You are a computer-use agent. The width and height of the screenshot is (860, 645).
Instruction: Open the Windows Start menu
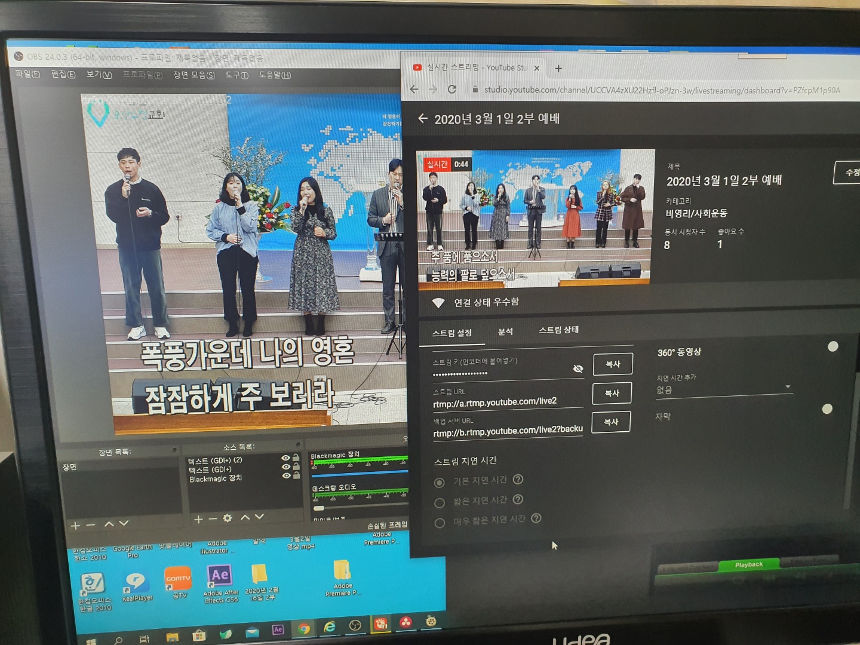91,641
